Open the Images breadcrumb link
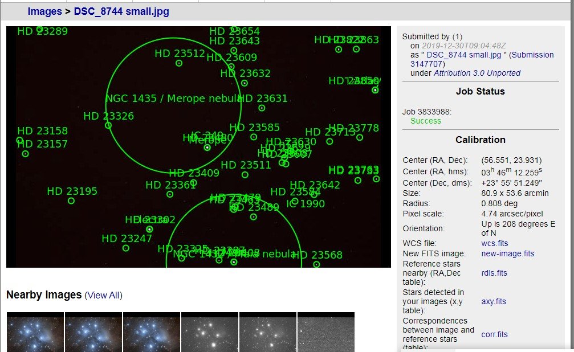 [44, 11]
